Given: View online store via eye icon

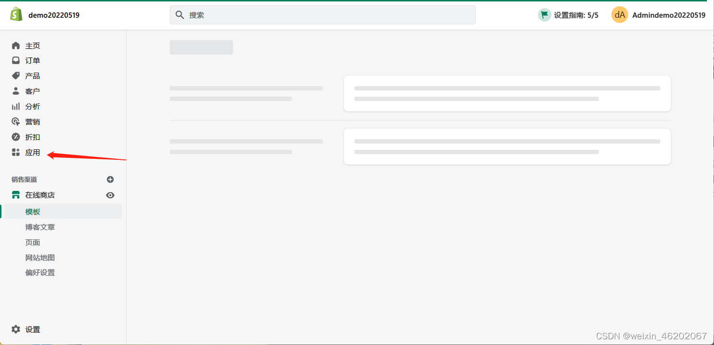Looking at the screenshot, I should point(110,195).
